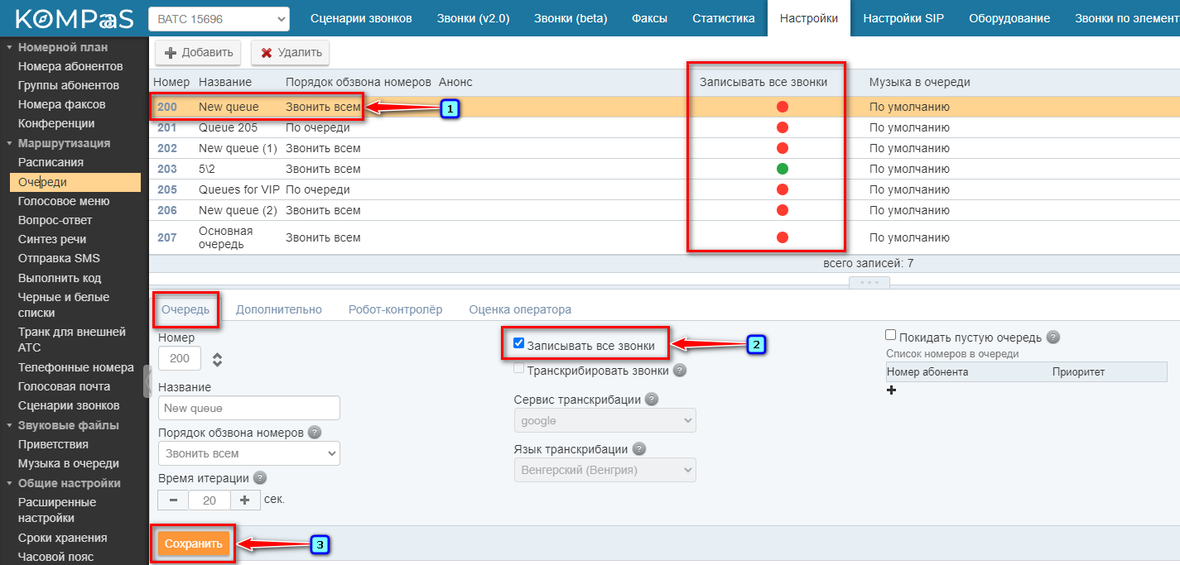Click the help icon next to Время итерации
The width and height of the screenshot is (1180, 565).
coord(260,477)
